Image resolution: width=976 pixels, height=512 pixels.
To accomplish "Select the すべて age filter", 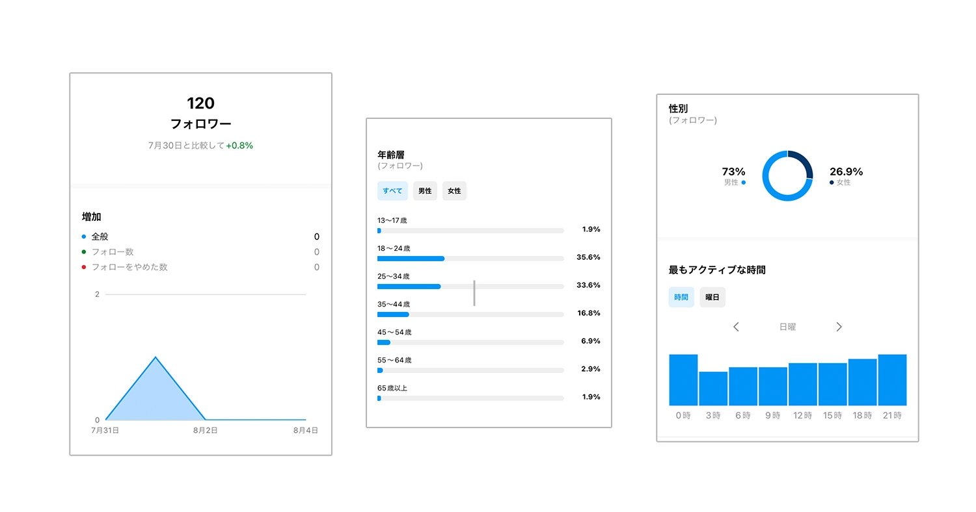I will pyautogui.click(x=392, y=191).
